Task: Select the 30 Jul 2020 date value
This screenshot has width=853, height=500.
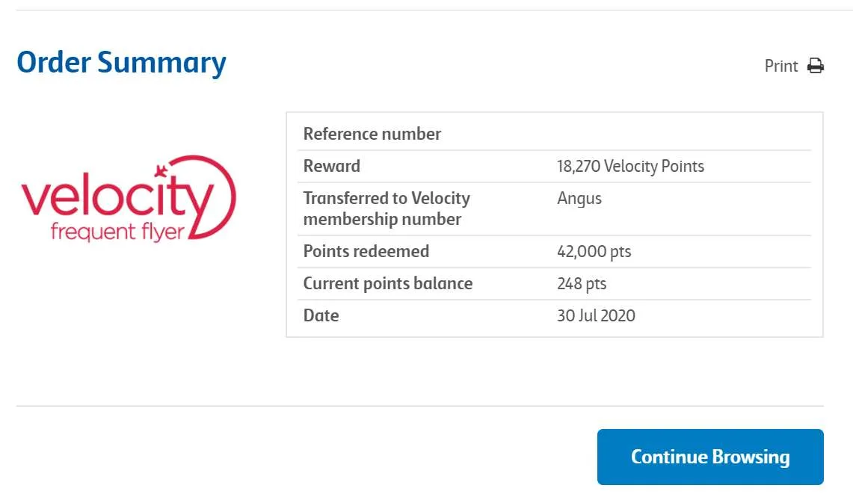Action: 596,315
